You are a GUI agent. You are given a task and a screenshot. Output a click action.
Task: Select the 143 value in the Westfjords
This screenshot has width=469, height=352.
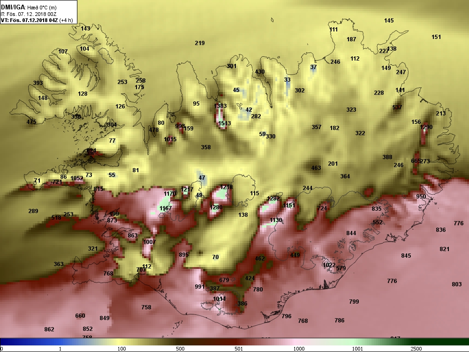tap(85, 29)
